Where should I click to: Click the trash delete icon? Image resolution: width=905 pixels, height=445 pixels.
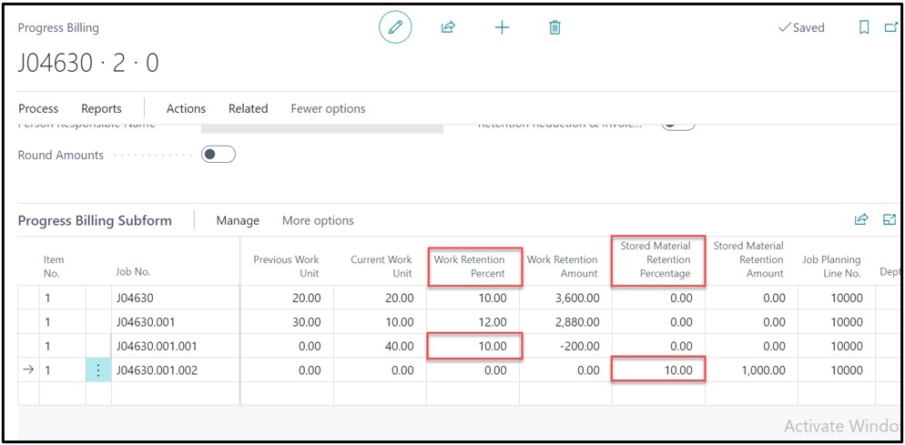(x=554, y=27)
